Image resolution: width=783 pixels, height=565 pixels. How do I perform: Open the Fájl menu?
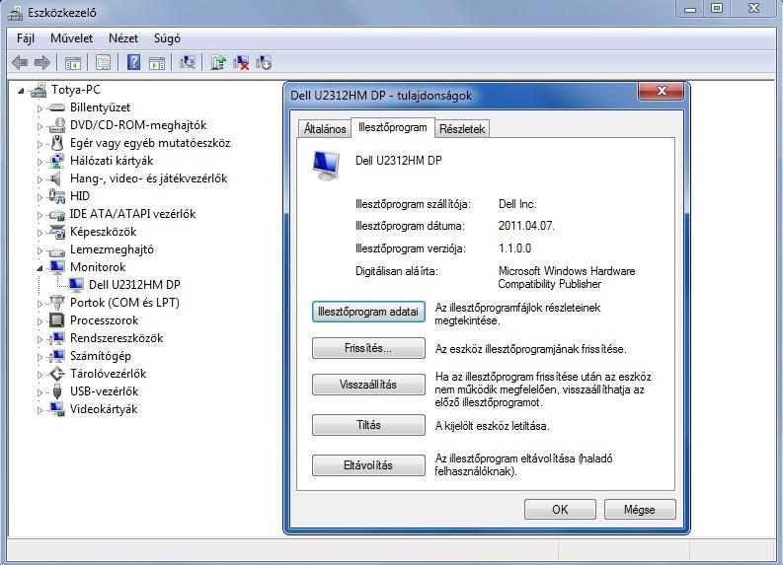(26, 38)
